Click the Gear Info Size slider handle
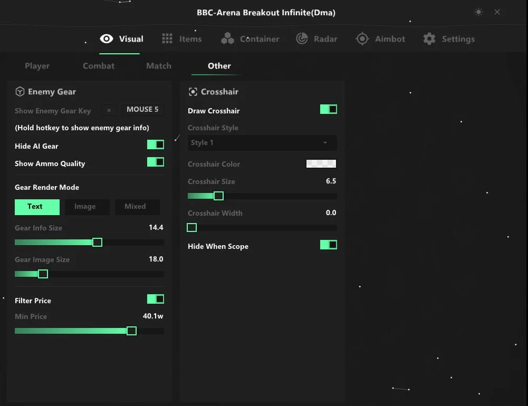528x406 pixels. pyautogui.click(x=97, y=243)
